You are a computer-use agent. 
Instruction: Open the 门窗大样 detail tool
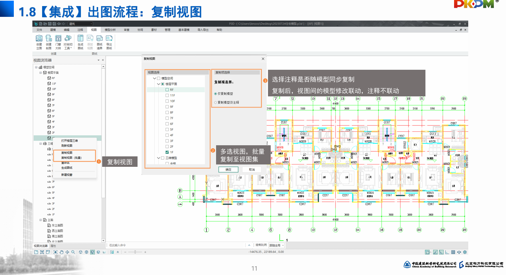58,42
